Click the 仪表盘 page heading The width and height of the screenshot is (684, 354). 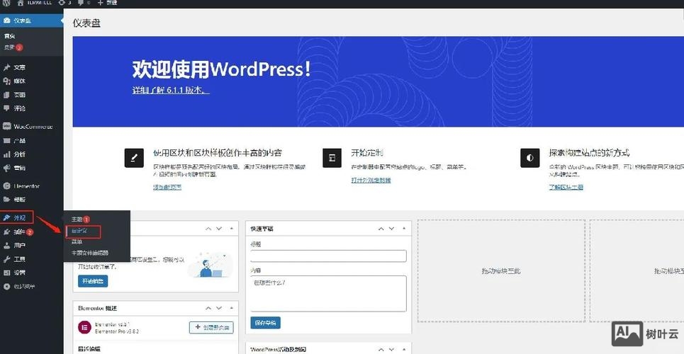86,23
